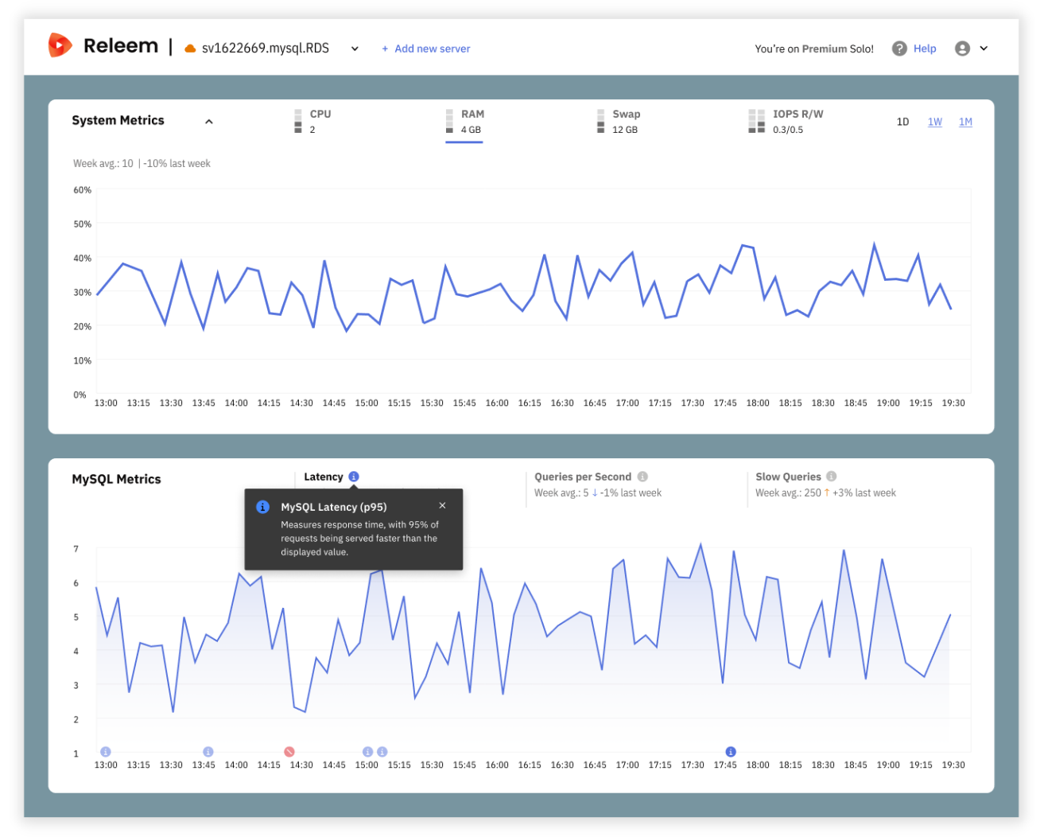
Task: Open the server selector dropdown
Action: tap(355, 49)
